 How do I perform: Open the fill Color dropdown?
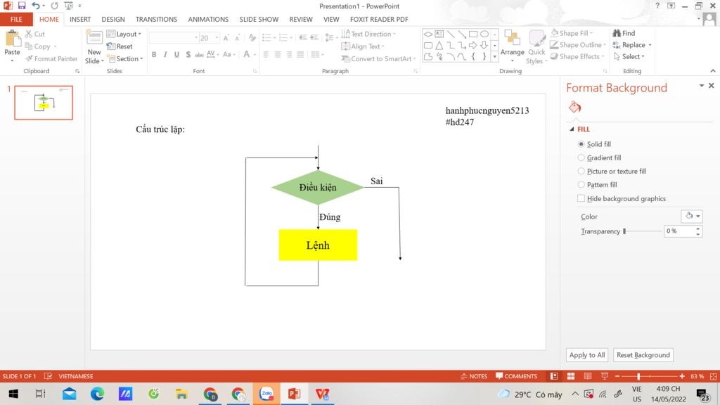tap(691, 217)
